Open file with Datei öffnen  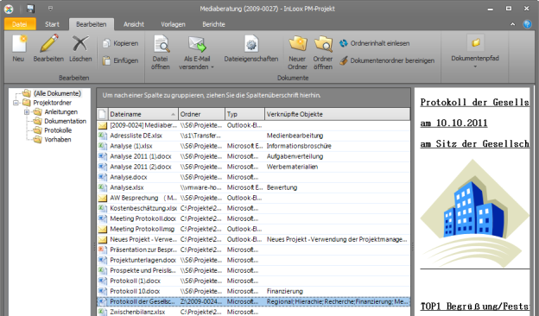161,52
